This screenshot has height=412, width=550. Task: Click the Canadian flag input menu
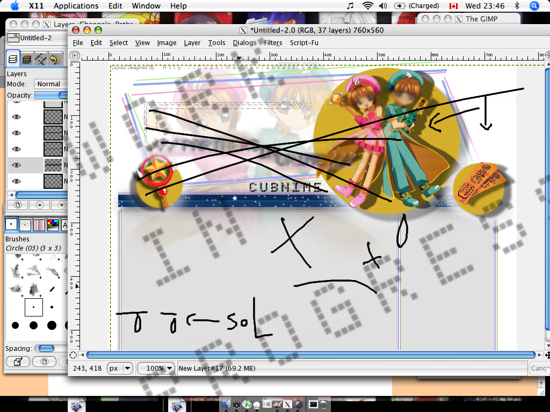click(453, 6)
